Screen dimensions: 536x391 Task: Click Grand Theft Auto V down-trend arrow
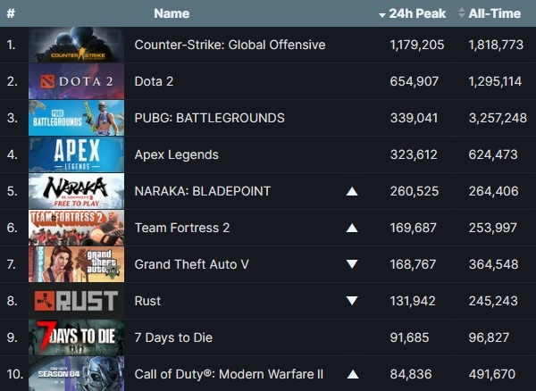[x=352, y=264]
